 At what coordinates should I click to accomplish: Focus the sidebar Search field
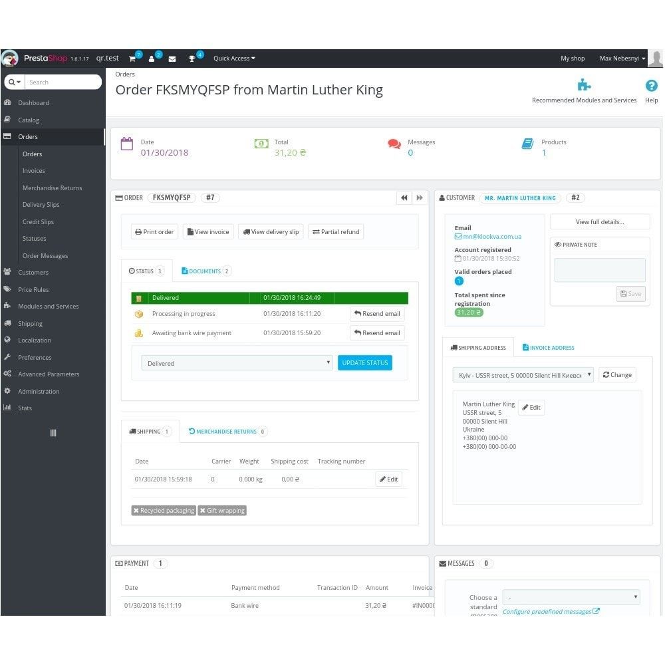click(63, 82)
